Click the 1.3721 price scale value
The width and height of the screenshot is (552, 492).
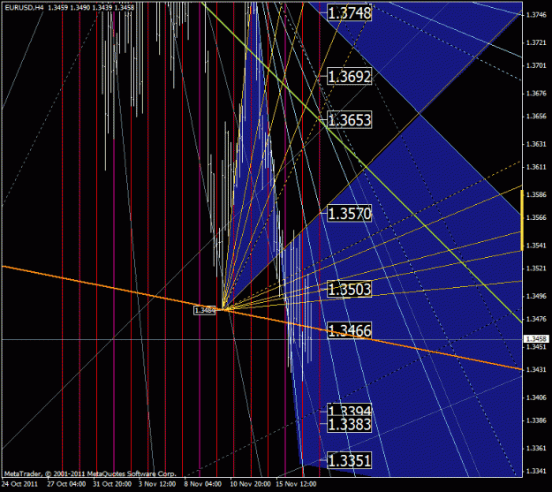tap(536, 42)
